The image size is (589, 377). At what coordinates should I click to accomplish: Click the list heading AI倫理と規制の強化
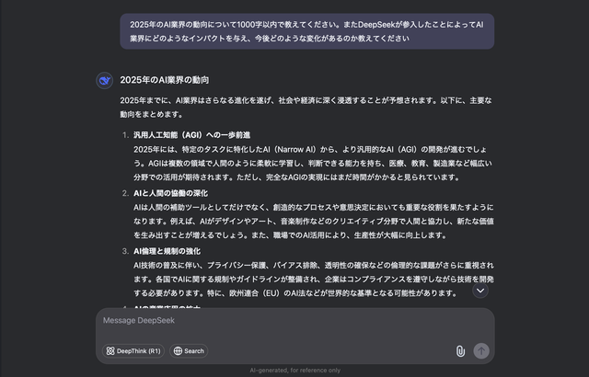point(167,251)
